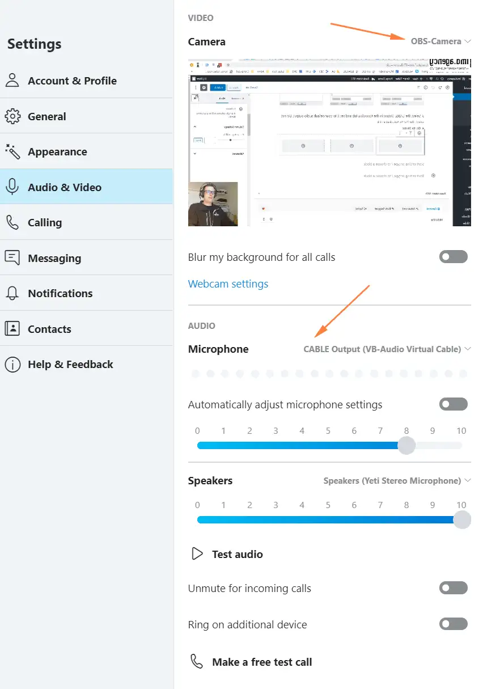The image size is (483, 689).
Task: Open the Speakers Yeti Stereo device dropdown
Action: [397, 481]
